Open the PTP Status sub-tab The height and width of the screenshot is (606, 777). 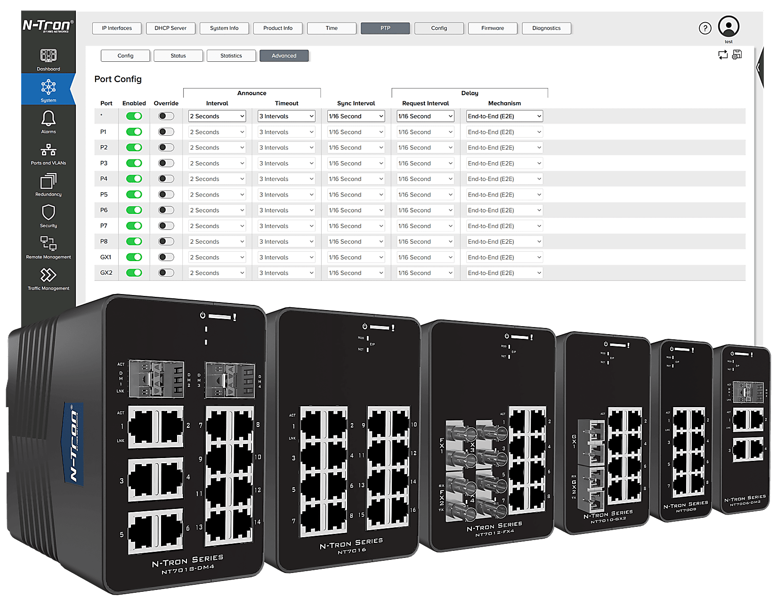[178, 56]
